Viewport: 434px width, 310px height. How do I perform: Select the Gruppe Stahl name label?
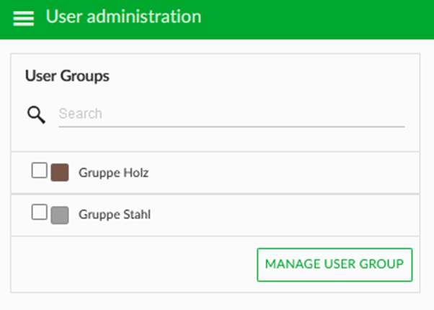coord(115,215)
